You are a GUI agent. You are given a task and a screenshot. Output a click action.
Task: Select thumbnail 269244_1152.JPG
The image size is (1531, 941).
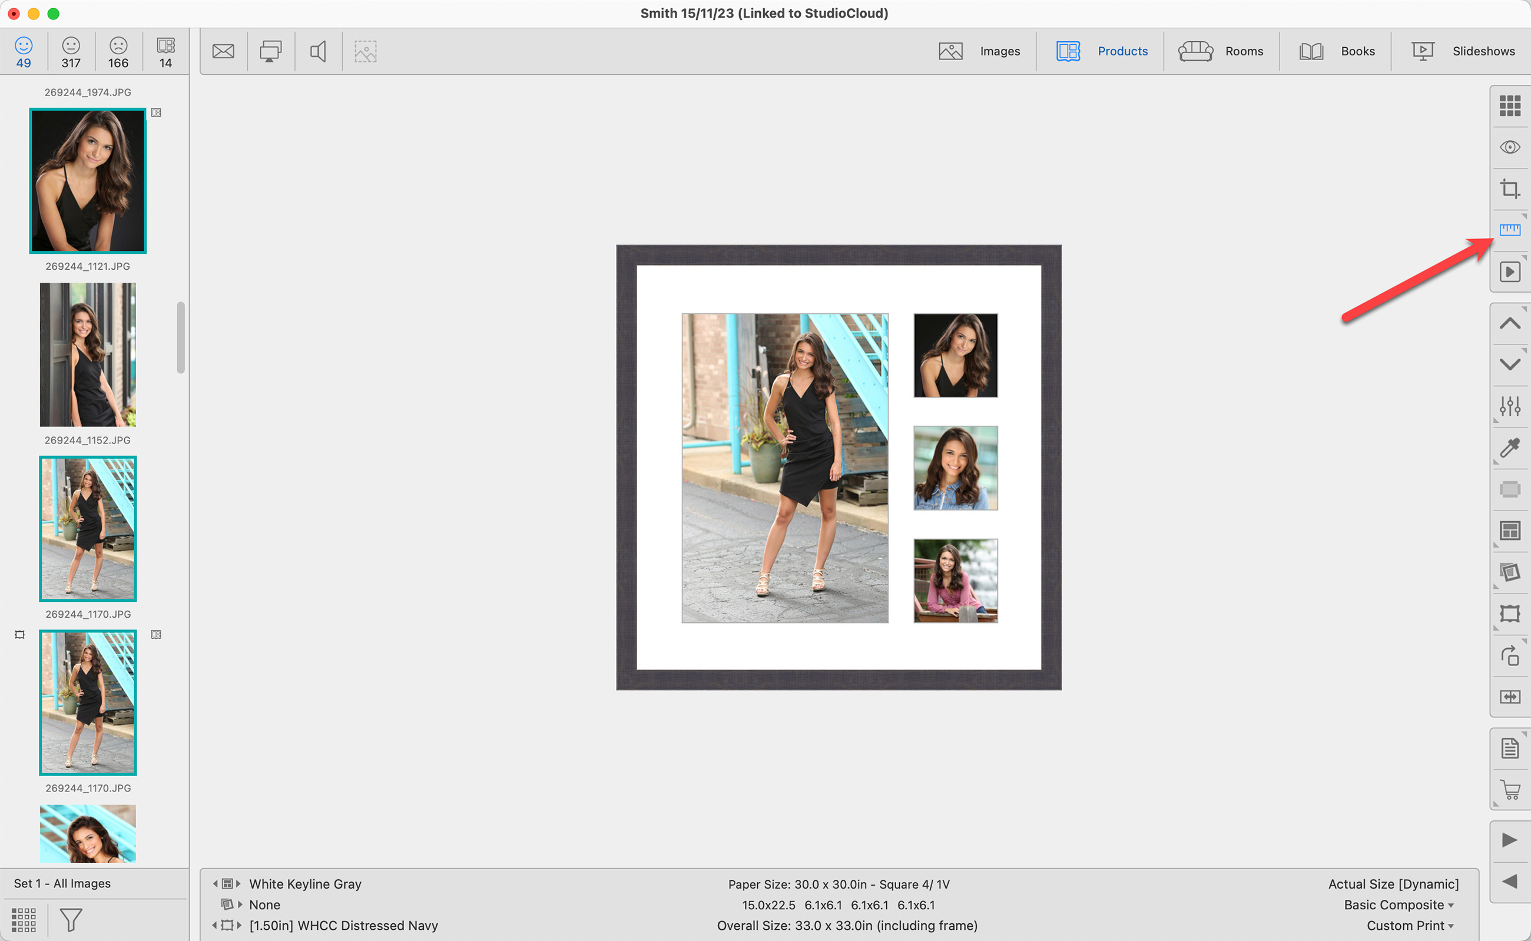point(88,354)
